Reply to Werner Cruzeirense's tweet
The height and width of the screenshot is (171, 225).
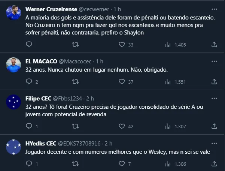(x=29, y=45)
